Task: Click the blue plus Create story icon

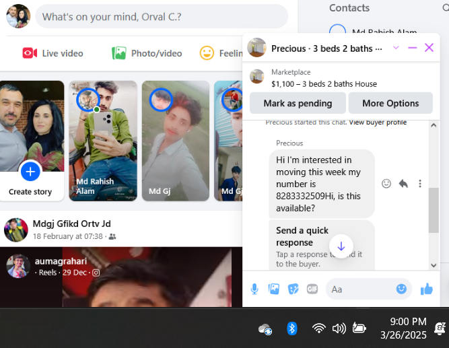Action: 30,172
